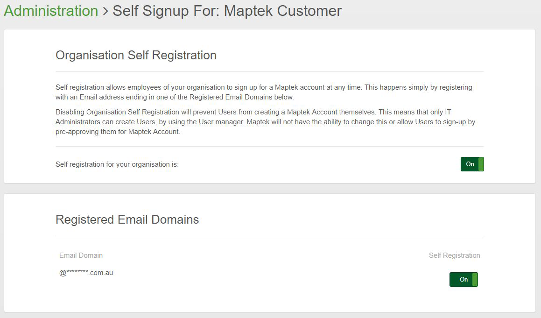Click the "On" text in the domain row toggle
This screenshot has height=318, width=541.
click(463, 280)
